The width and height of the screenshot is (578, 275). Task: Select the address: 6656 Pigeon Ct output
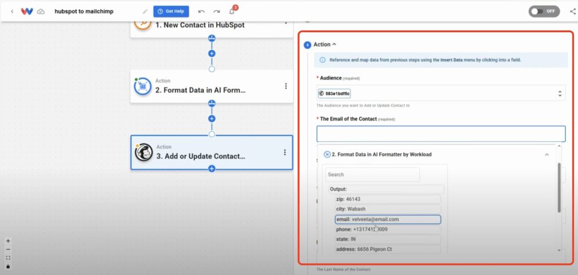pyautogui.click(x=388, y=249)
